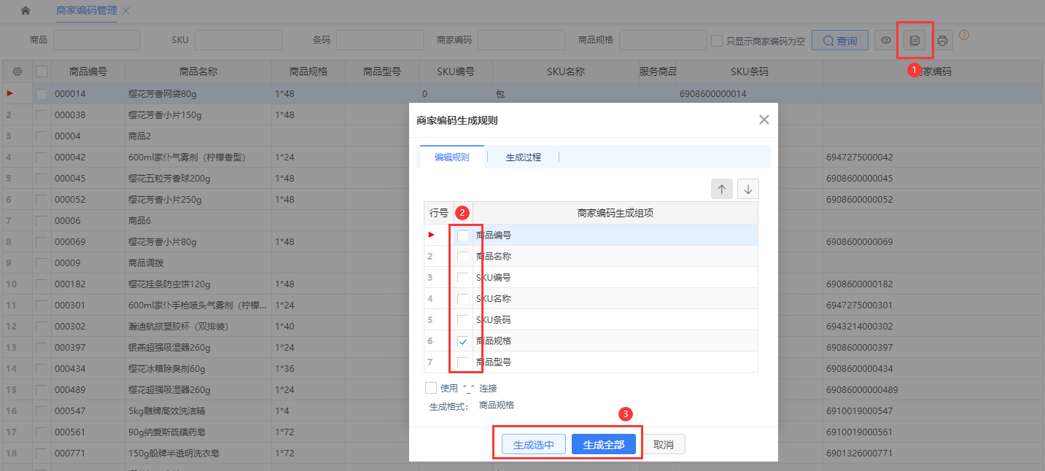Screen dimensions: 1045x471
Task: Move selected rule item up
Action: [x=722, y=189]
